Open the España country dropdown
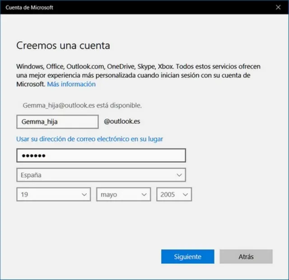Viewport: 289px width, 280px height. coord(101,175)
